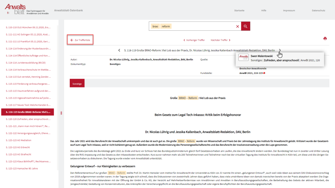The image size is (335, 188).
Task: Jump to Vorheriger Treffer
Action: coord(194,40)
